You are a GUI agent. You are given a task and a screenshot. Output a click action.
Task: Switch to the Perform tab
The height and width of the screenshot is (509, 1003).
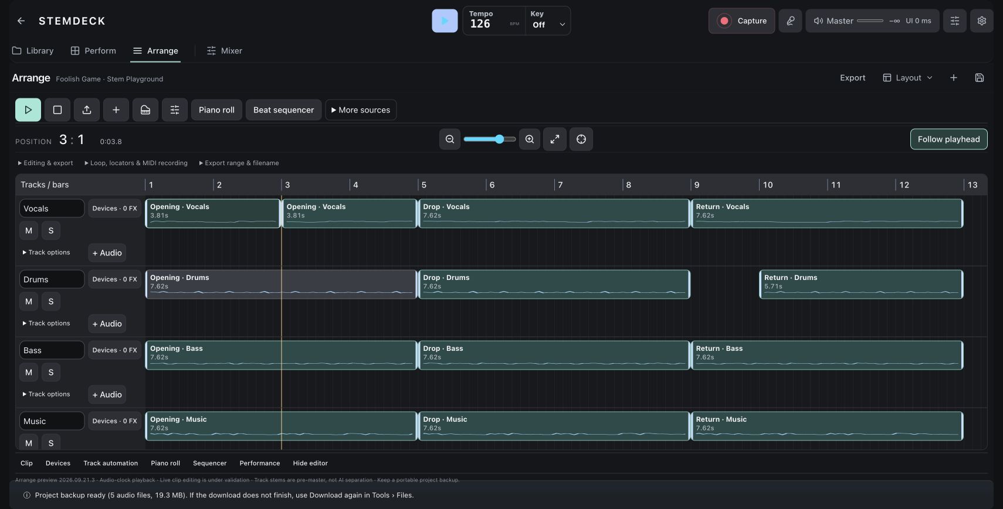click(x=93, y=51)
